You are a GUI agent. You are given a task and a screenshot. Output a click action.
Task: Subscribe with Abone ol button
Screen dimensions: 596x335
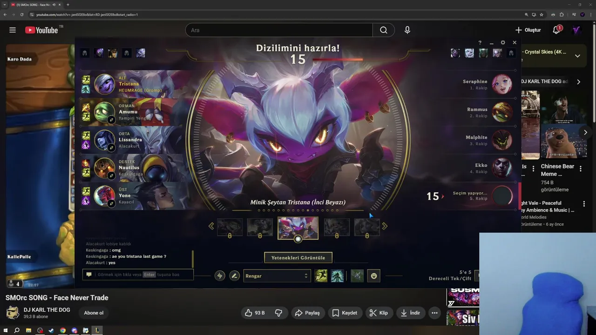94,313
